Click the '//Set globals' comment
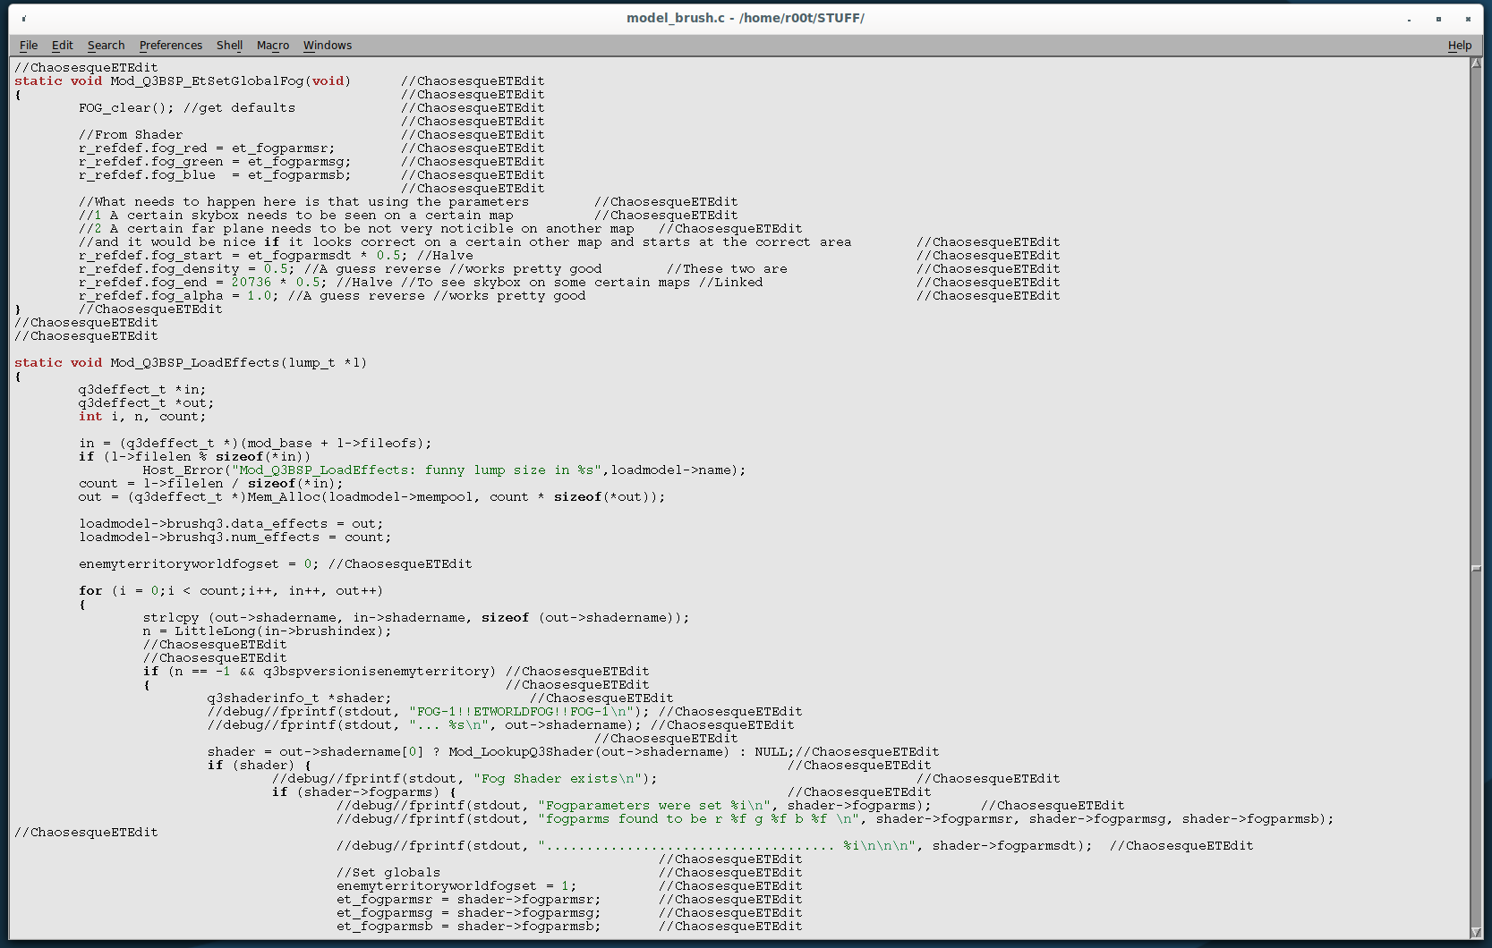 tap(388, 873)
